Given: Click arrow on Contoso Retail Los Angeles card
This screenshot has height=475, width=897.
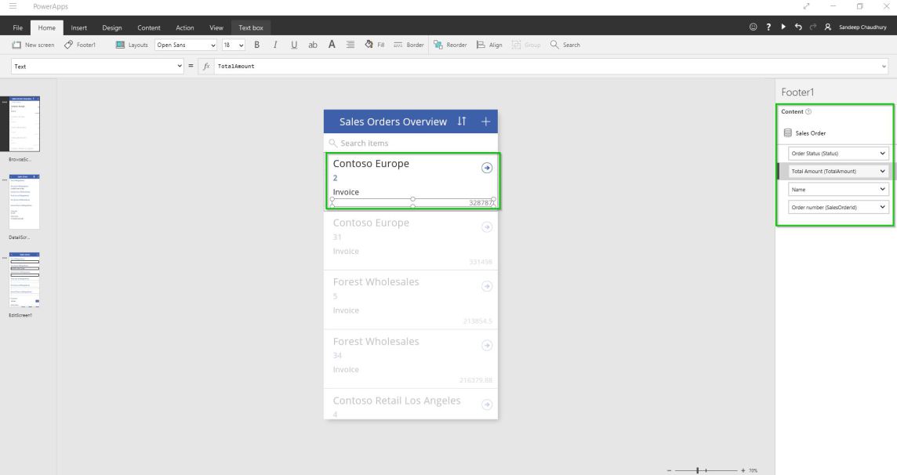Looking at the screenshot, I should 487,404.
